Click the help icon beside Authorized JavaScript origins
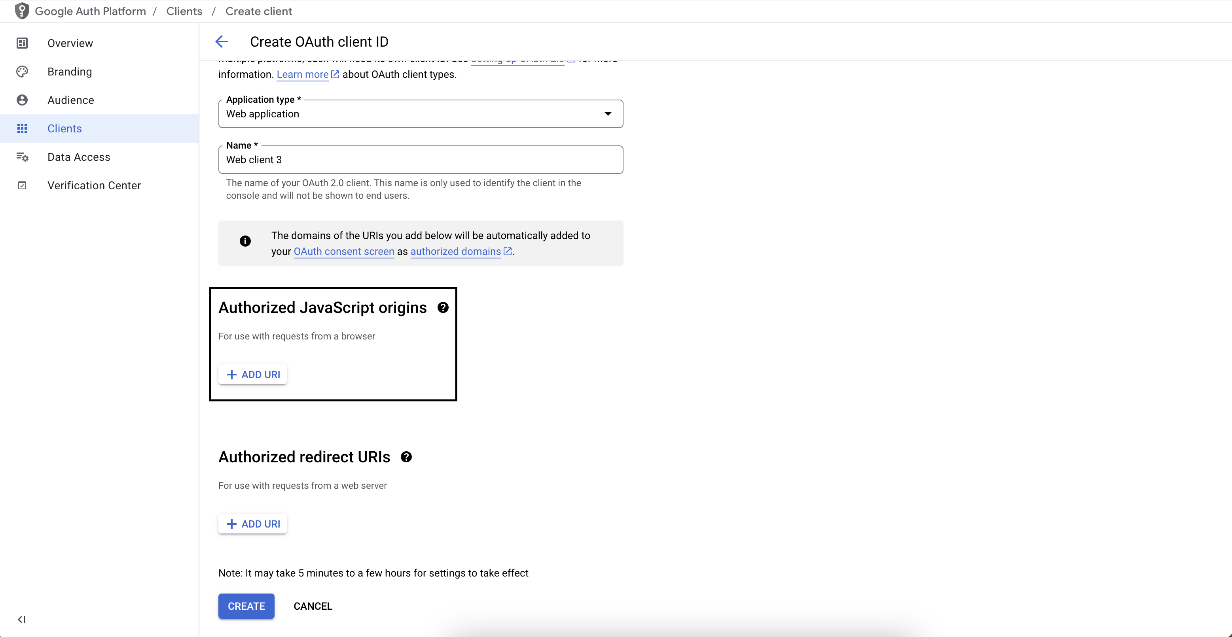The width and height of the screenshot is (1232, 637). [443, 307]
